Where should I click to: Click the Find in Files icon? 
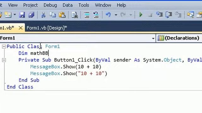(x=74, y=15)
